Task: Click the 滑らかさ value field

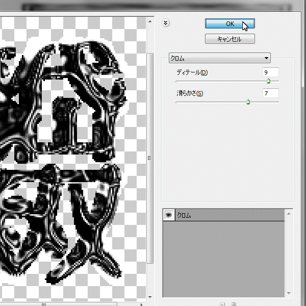Action: [x=270, y=93]
